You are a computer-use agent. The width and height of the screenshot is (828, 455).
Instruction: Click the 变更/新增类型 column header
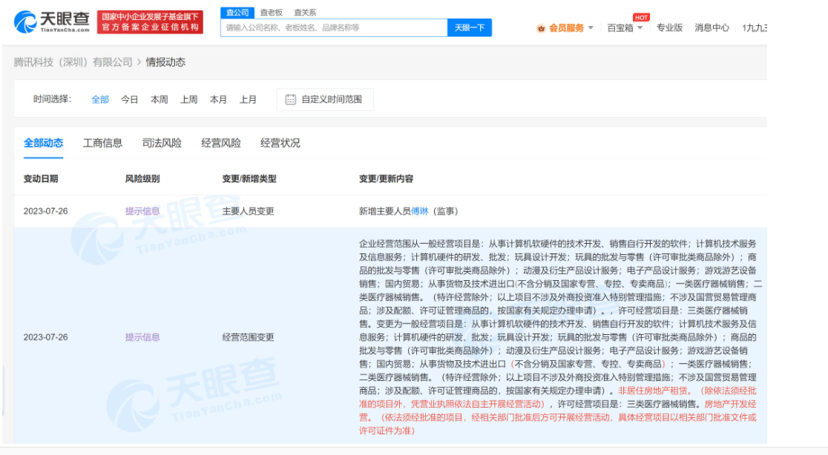(x=249, y=179)
